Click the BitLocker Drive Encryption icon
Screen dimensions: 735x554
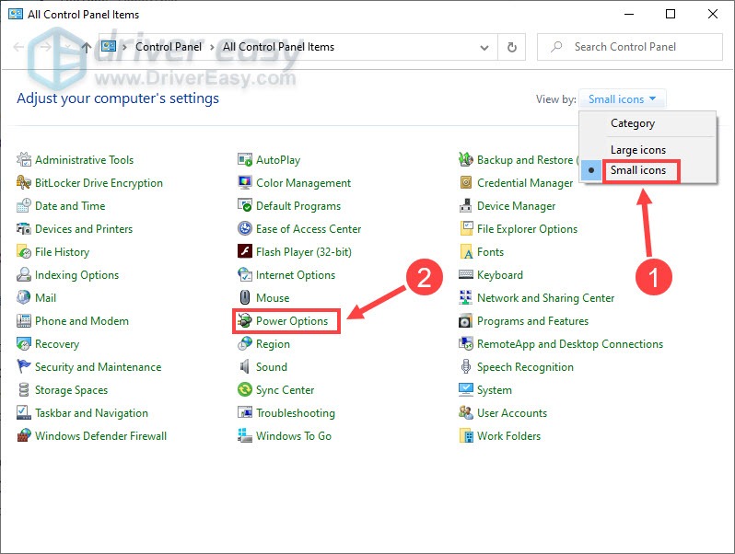pos(24,182)
